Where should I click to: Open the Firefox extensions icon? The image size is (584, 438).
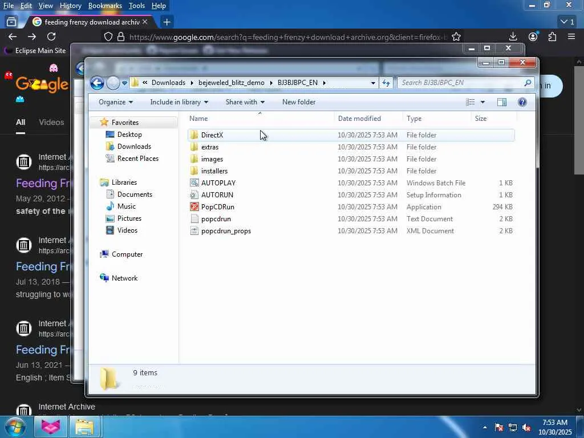[x=552, y=36]
